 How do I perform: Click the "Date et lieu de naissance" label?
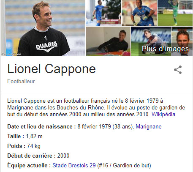click(x=41, y=126)
